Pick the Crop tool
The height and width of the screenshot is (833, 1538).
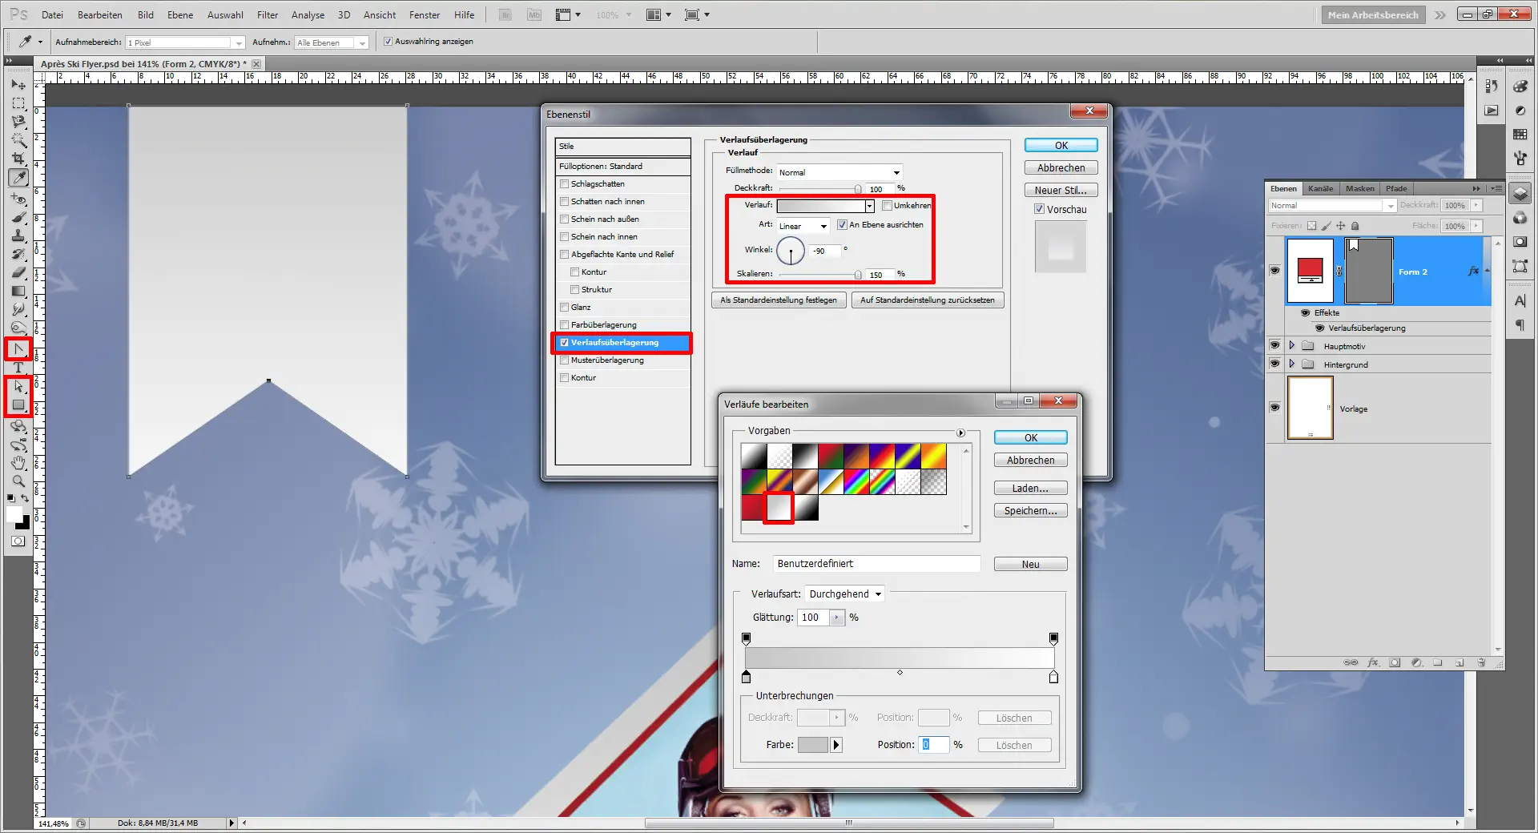coord(18,159)
